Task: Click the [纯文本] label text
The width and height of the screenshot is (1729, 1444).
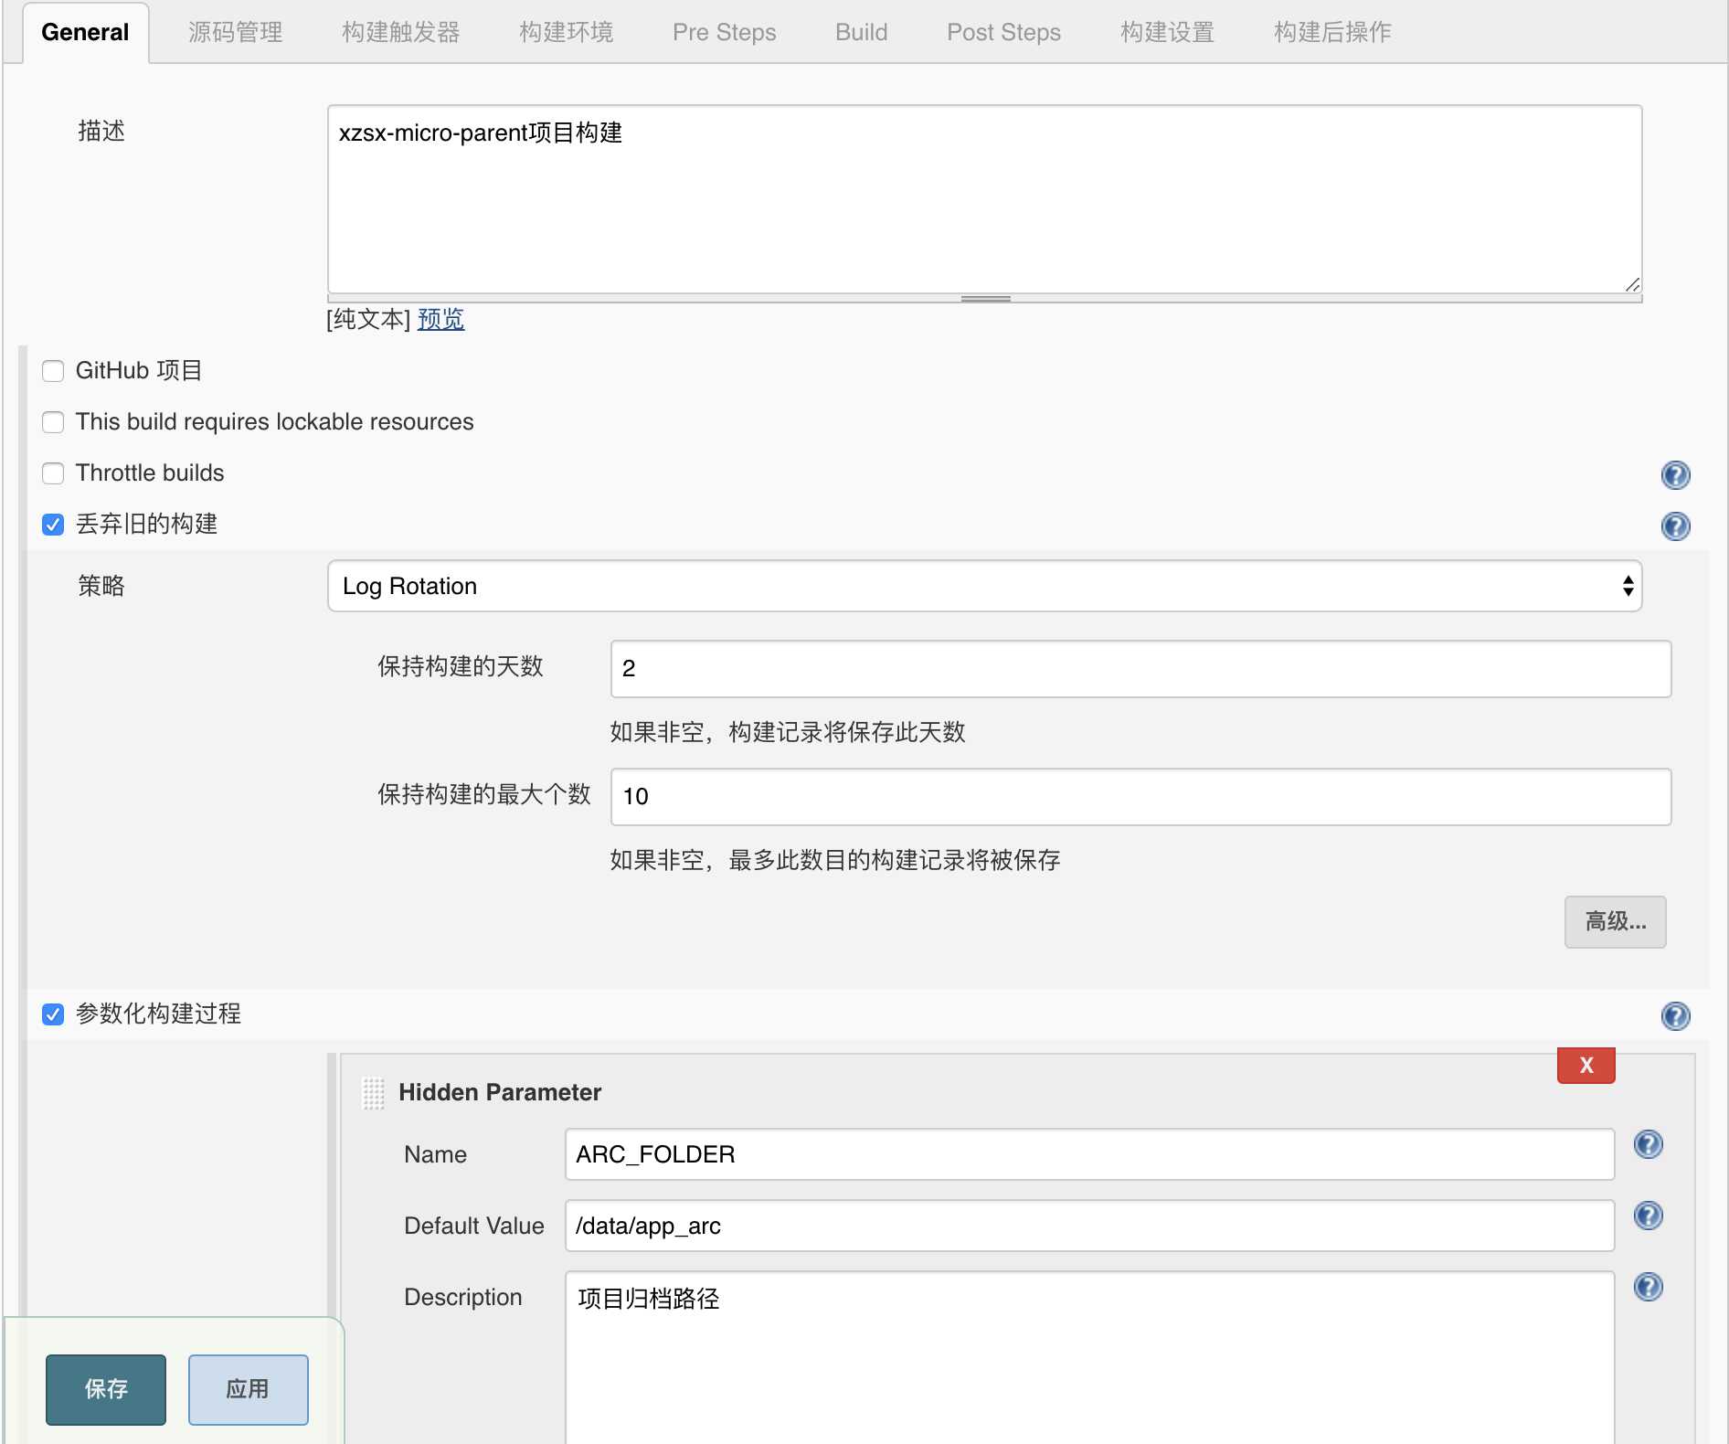Action: pyautogui.click(x=368, y=319)
